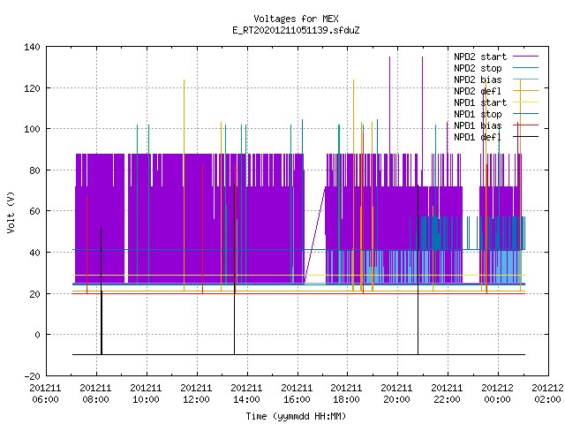Click the x-axis tick '201211 06:00'
This screenshot has height=424, width=565.
coord(45,394)
